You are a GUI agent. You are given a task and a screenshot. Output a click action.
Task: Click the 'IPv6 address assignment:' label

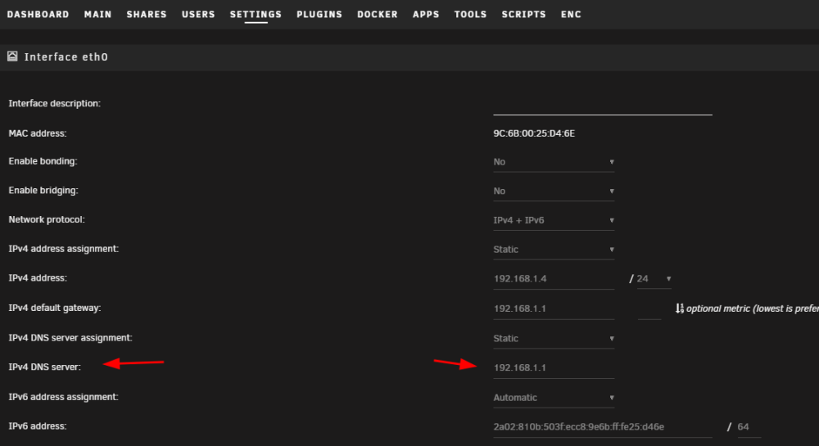[x=63, y=397]
